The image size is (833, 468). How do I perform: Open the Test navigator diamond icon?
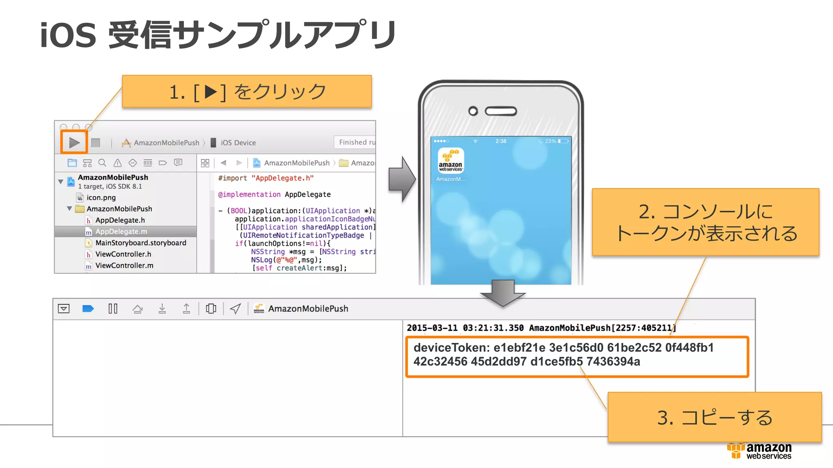[133, 163]
